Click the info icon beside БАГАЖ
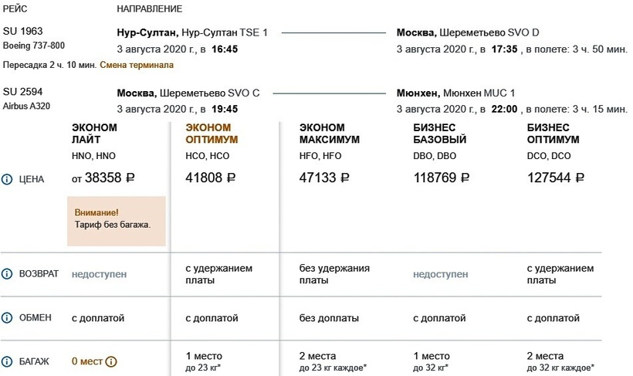633x376 pixels. pyautogui.click(x=8, y=361)
